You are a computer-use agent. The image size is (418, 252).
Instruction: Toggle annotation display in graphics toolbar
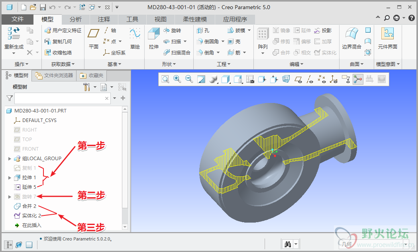point(346,79)
